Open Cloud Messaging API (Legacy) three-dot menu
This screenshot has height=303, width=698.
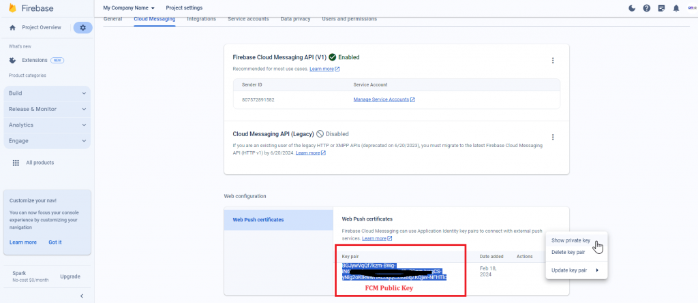(x=553, y=137)
